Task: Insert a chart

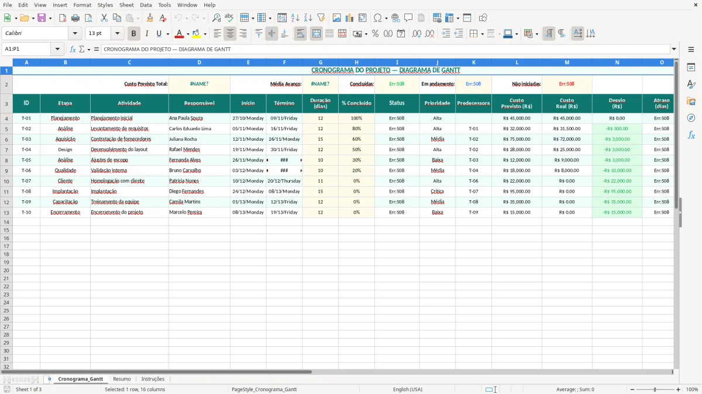Action: (x=350, y=18)
